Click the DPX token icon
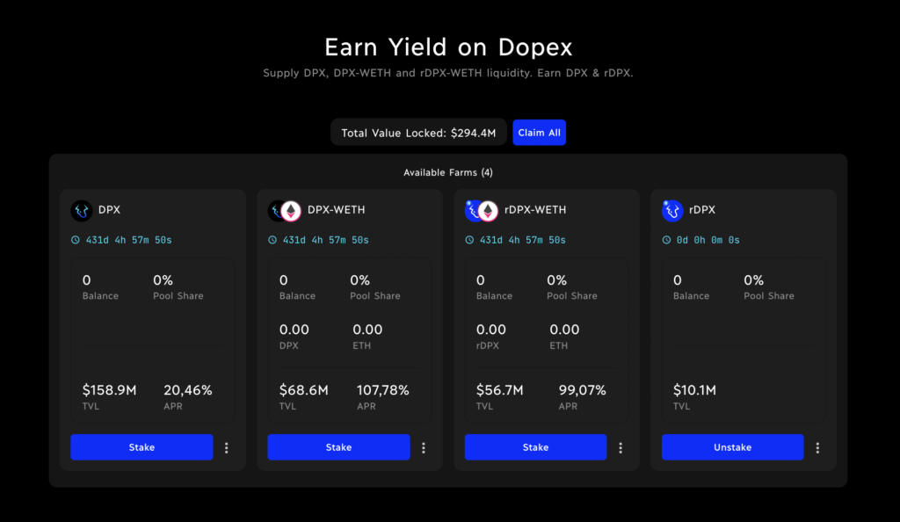 point(82,211)
